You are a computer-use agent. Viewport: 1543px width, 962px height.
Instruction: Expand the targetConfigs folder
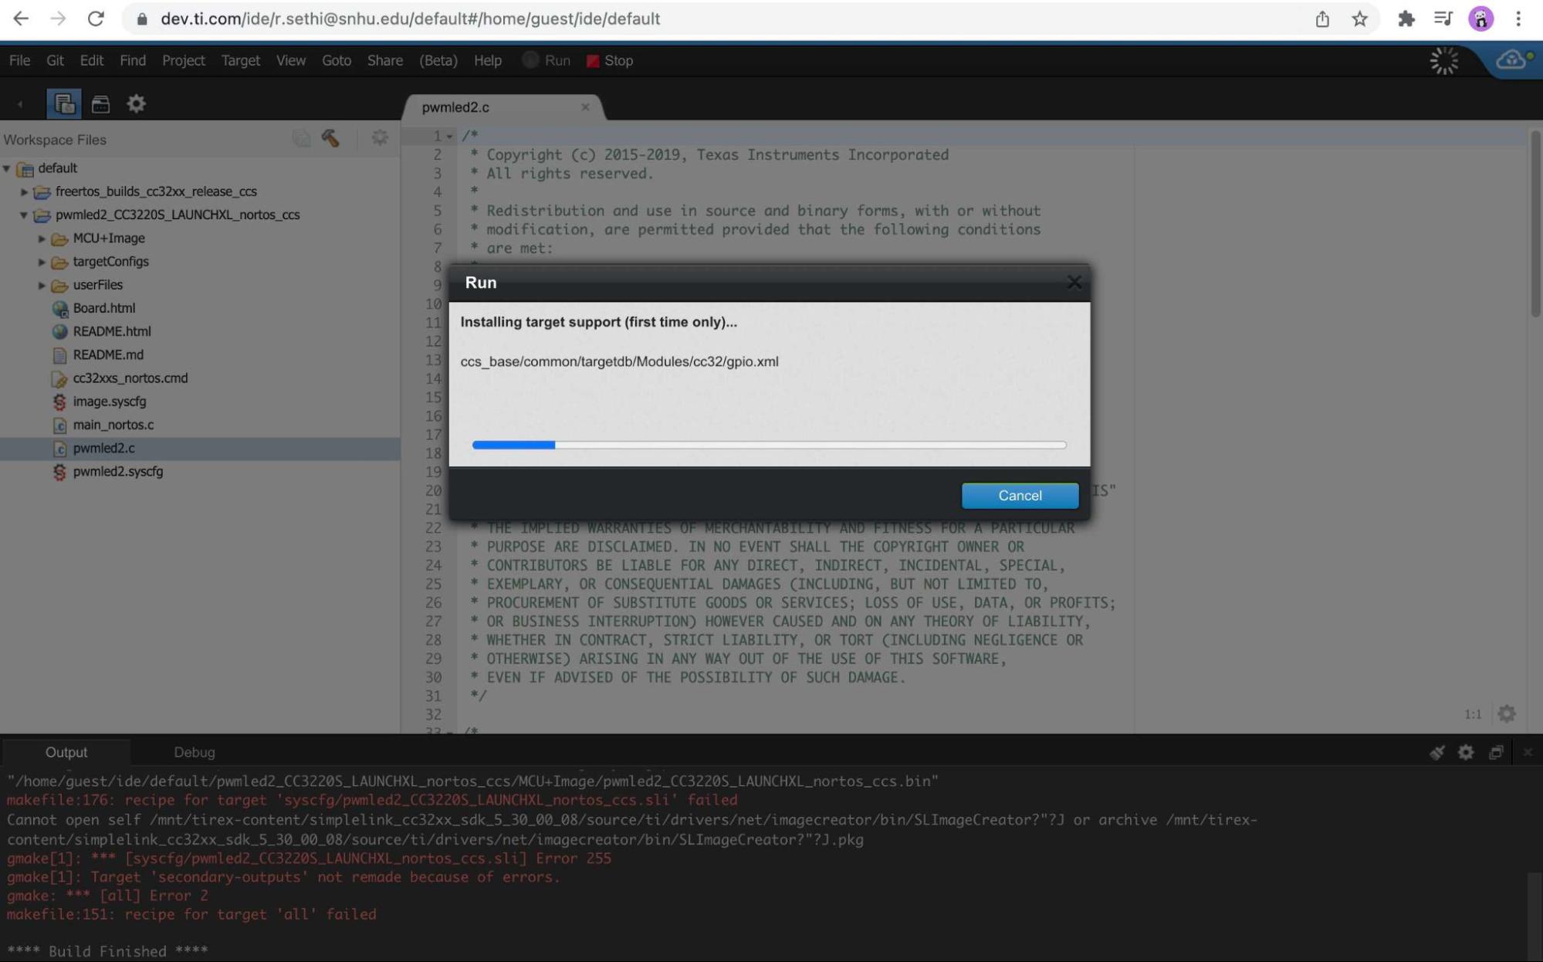(x=42, y=262)
